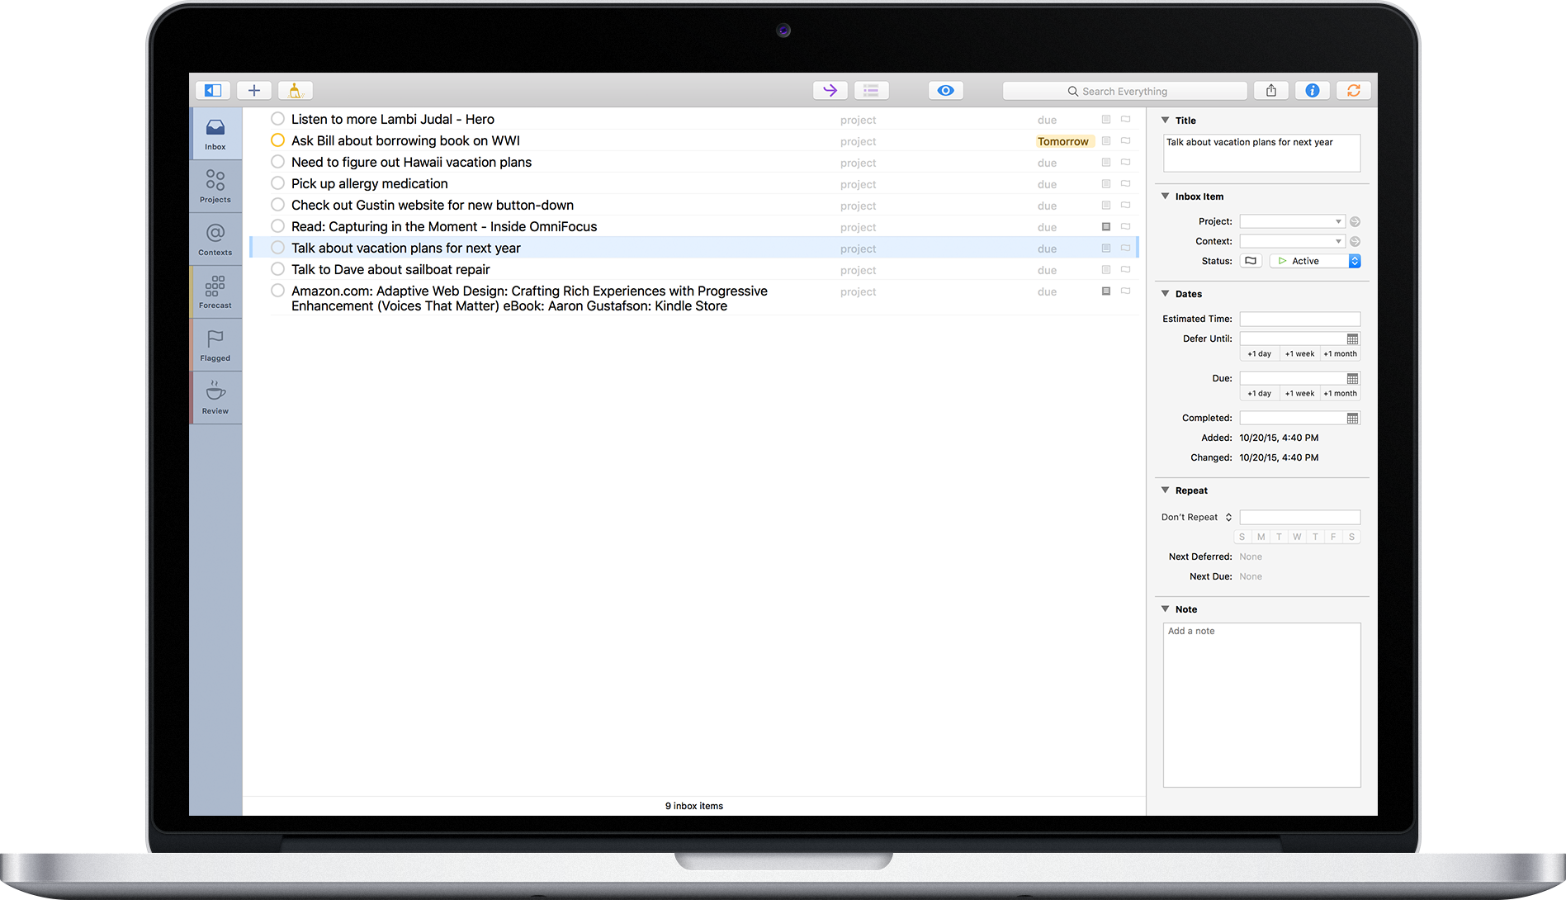Open note icon on 'Pick up allergy medication' row
This screenshot has width=1566, height=900.
1106,183
